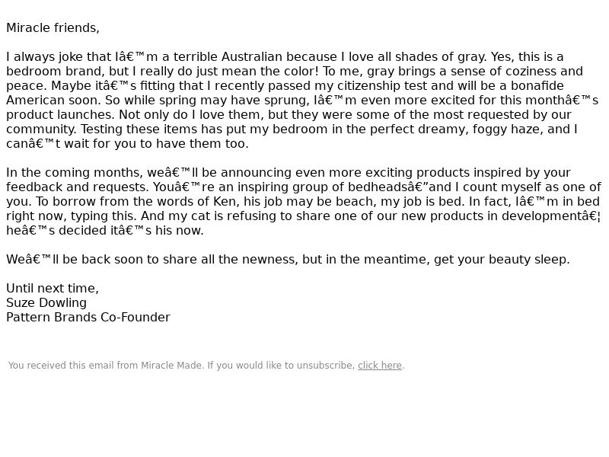Click the sentence about getting your beauty sleep
Image resolution: width=609 pixels, height=457 pixels.
pyautogui.click(x=288, y=259)
